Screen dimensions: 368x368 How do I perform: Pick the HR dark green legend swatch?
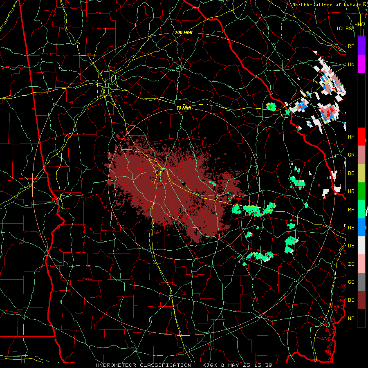click(x=361, y=191)
